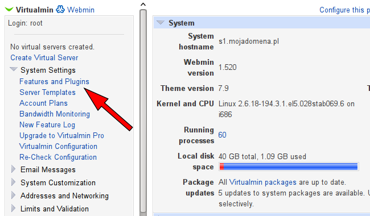The image size is (370, 216).
Task: Click the local disk space usage bar
Action: (289, 167)
